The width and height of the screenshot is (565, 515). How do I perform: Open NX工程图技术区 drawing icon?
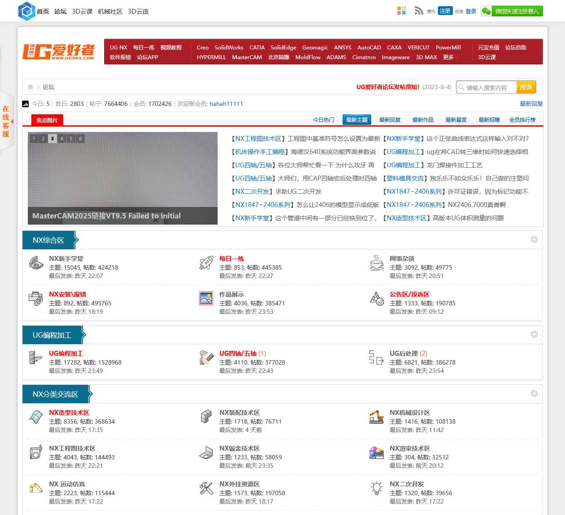36,453
